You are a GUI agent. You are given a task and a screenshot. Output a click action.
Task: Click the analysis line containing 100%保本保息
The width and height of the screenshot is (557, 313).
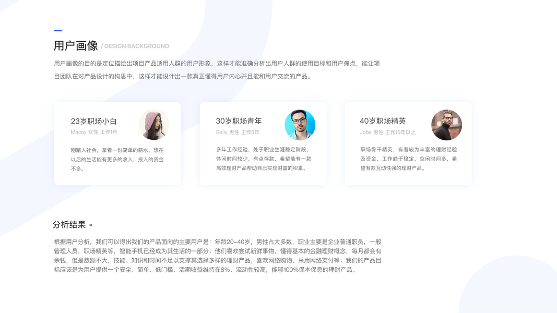point(206,270)
